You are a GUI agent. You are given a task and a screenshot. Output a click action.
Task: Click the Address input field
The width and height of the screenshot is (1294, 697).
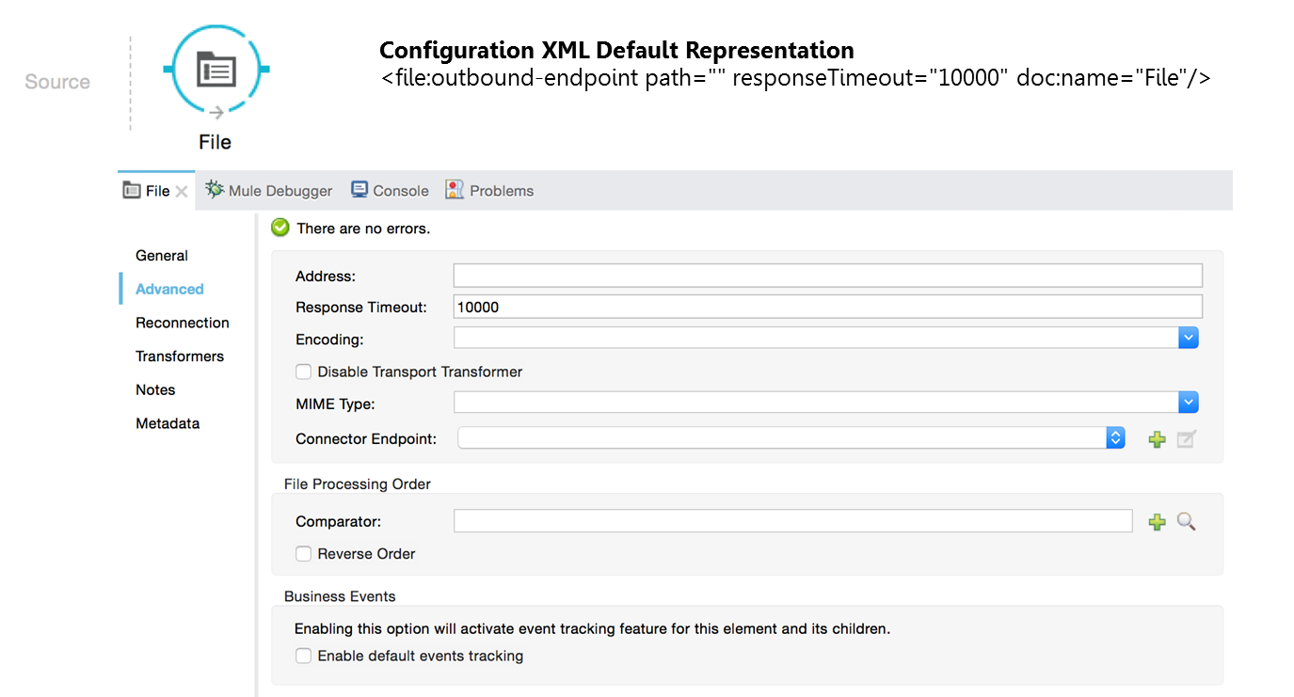[827, 276]
